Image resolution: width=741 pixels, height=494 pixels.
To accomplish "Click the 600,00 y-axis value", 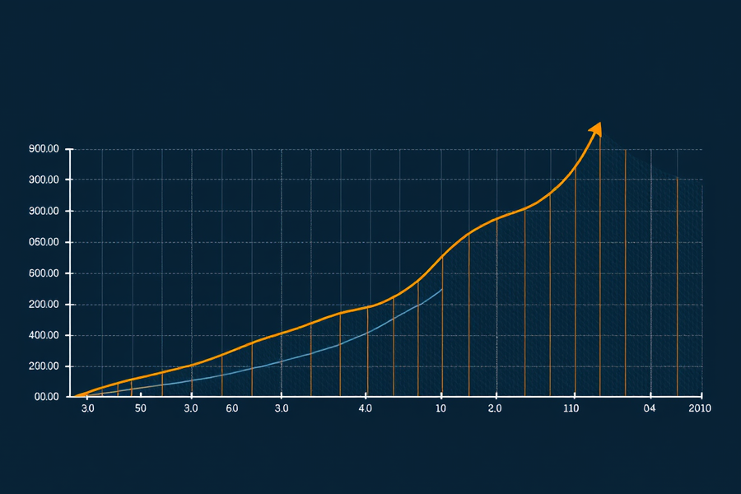I will point(44,273).
